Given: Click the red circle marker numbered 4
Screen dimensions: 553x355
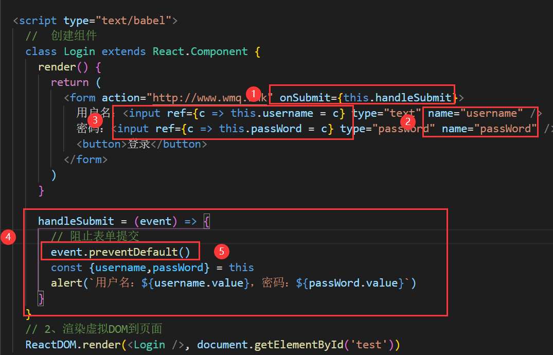Looking at the screenshot, I should pyautogui.click(x=8, y=237).
